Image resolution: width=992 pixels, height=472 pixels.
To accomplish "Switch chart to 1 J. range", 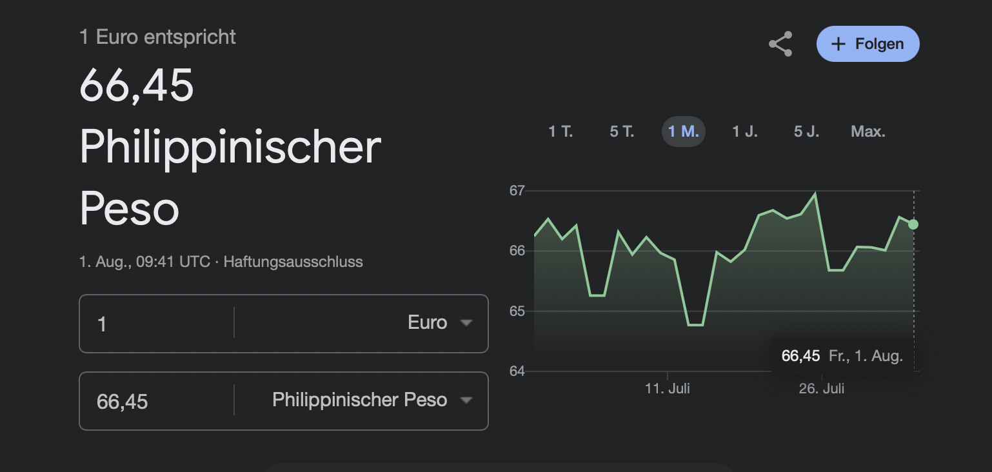I will pos(745,132).
